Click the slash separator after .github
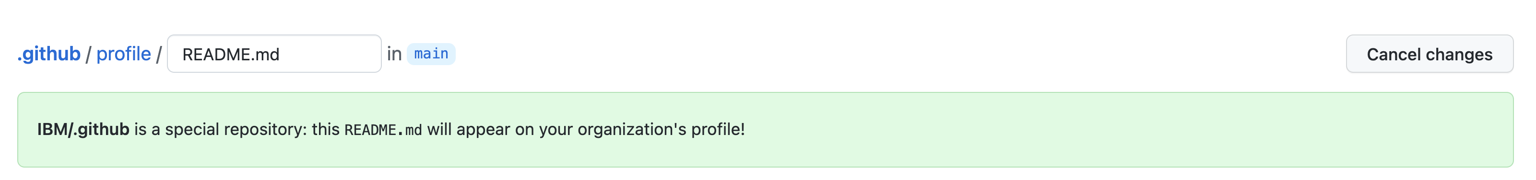 (88, 55)
